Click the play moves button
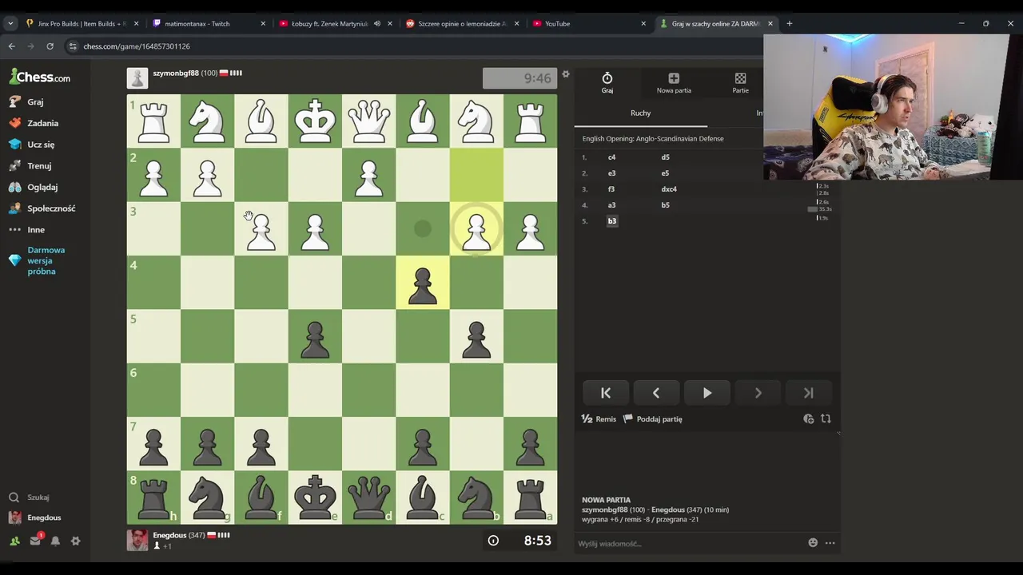 point(707,393)
